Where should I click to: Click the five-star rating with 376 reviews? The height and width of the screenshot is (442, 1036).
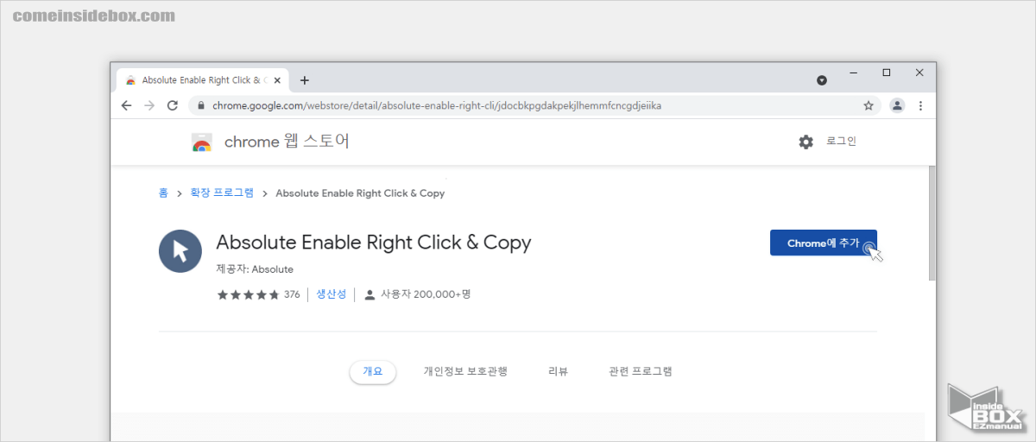[258, 294]
